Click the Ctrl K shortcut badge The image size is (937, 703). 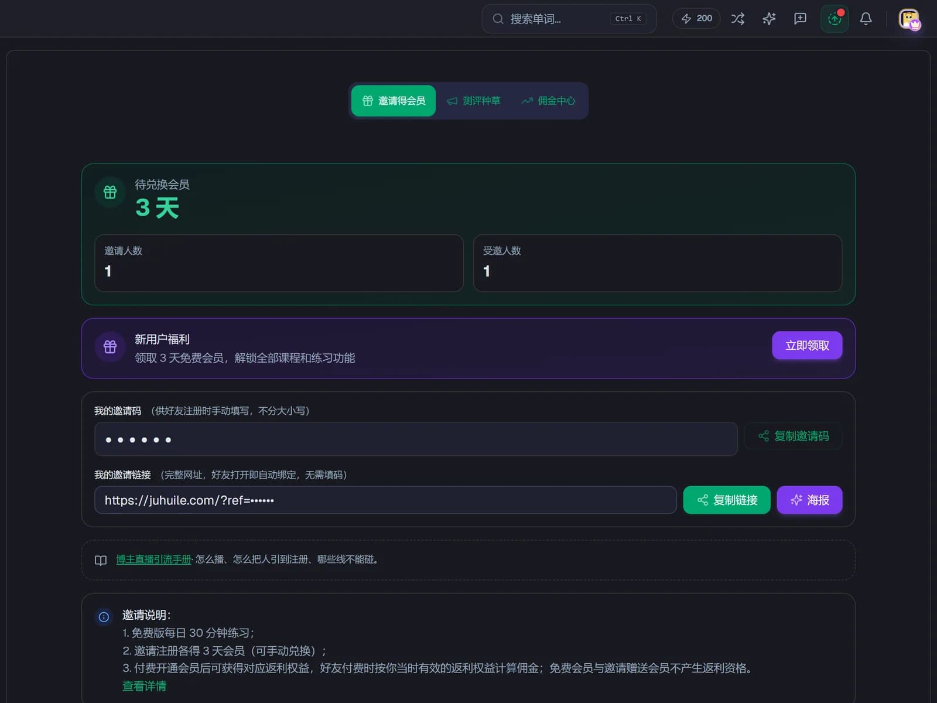628,19
